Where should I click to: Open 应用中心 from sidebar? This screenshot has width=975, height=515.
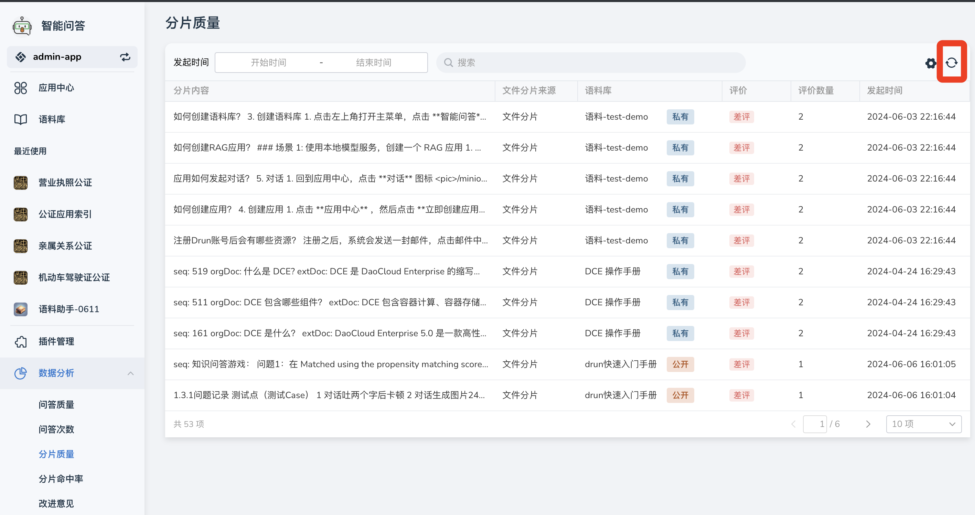(56, 88)
